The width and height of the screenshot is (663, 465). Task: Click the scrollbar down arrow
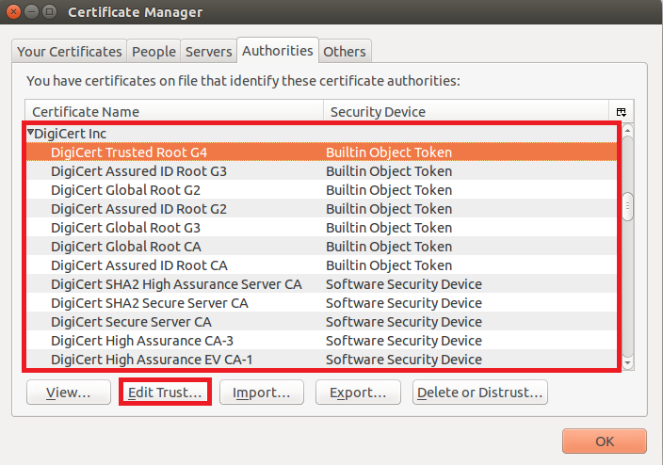(x=628, y=363)
